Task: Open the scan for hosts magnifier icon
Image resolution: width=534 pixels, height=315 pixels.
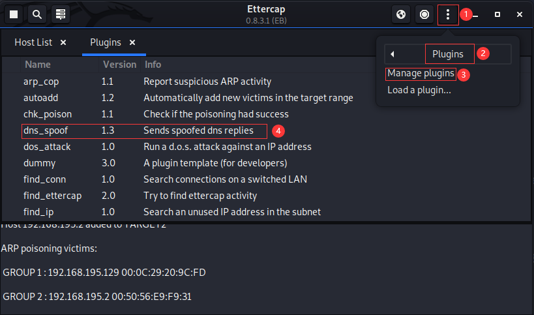Action: [x=37, y=14]
